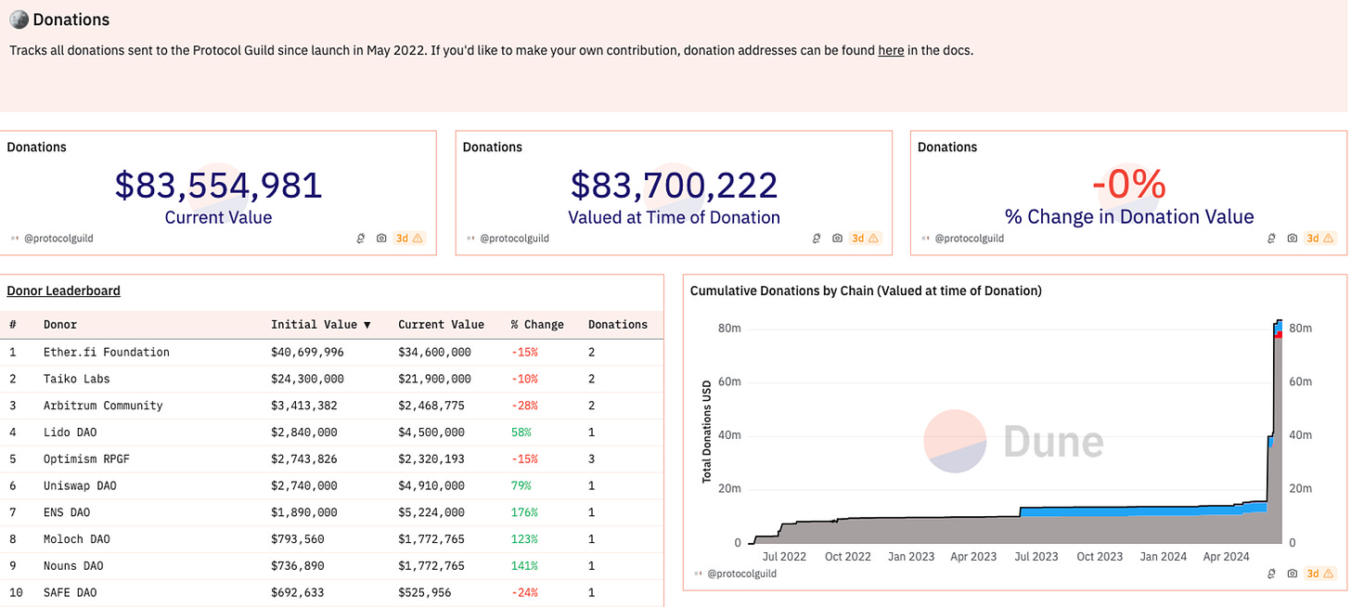Sort table by Donor column header
The image size is (1351, 607).
[x=60, y=325]
